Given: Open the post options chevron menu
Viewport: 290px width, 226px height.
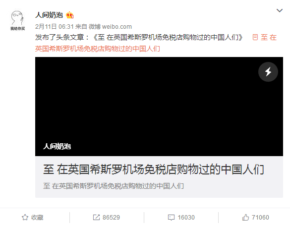Looking at the screenshot, I should pos(280,10).
